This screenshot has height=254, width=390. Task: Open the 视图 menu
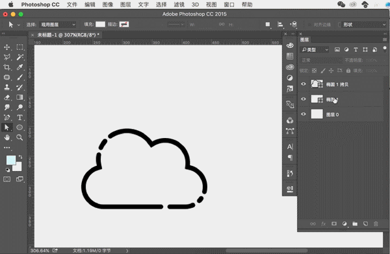(211, 5)
